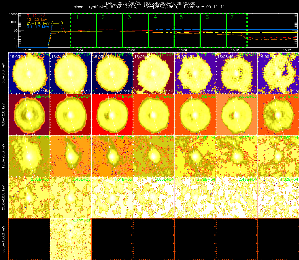Open the 3.0-6.0 keV image starting 16:07:40
299x260 pixels.
tap(195, 73)
